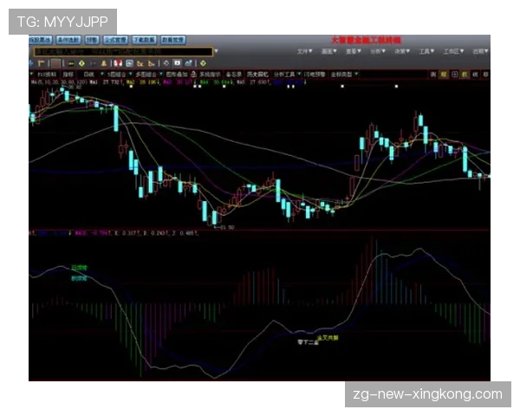Image resolution: width=520 pixels, height=416 pixels.
Task: Click the horizontal arrow toolbar icon
Action: point(71,63)
